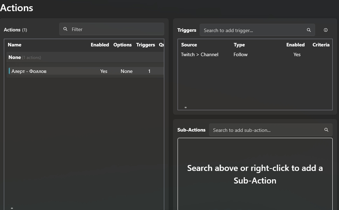This screenshot has width=339, height=210.
Task: Collapse the 'None' actions group
Action: pyautogui.click(x=15, y=57)
